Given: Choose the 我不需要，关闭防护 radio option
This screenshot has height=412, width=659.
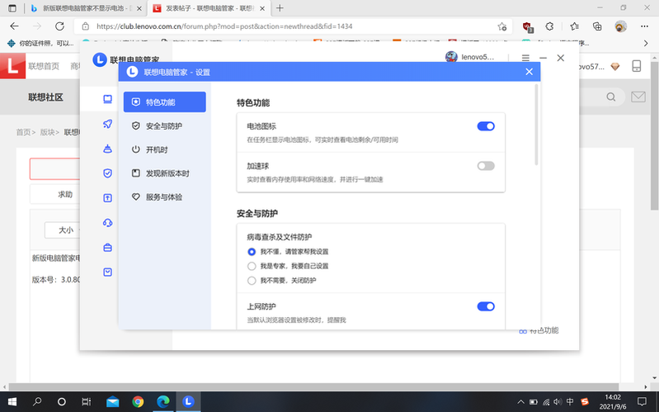Looking at the screenshot, I should [x=252, y=281].
